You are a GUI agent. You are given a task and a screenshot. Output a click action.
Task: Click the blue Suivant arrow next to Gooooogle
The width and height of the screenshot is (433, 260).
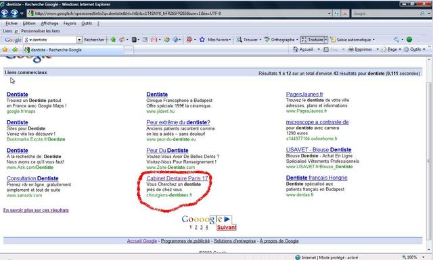click(227, 219)
